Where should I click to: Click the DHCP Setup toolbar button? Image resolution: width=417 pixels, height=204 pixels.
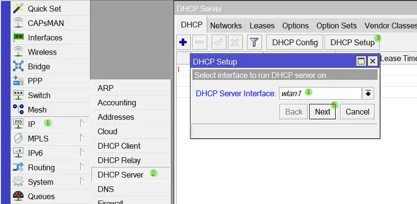click(x=352, y=42)
